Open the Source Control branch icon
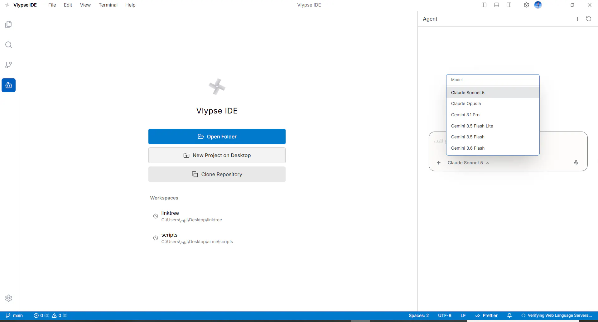The height and width of the screenshot is (322, 598). (9, 65)
